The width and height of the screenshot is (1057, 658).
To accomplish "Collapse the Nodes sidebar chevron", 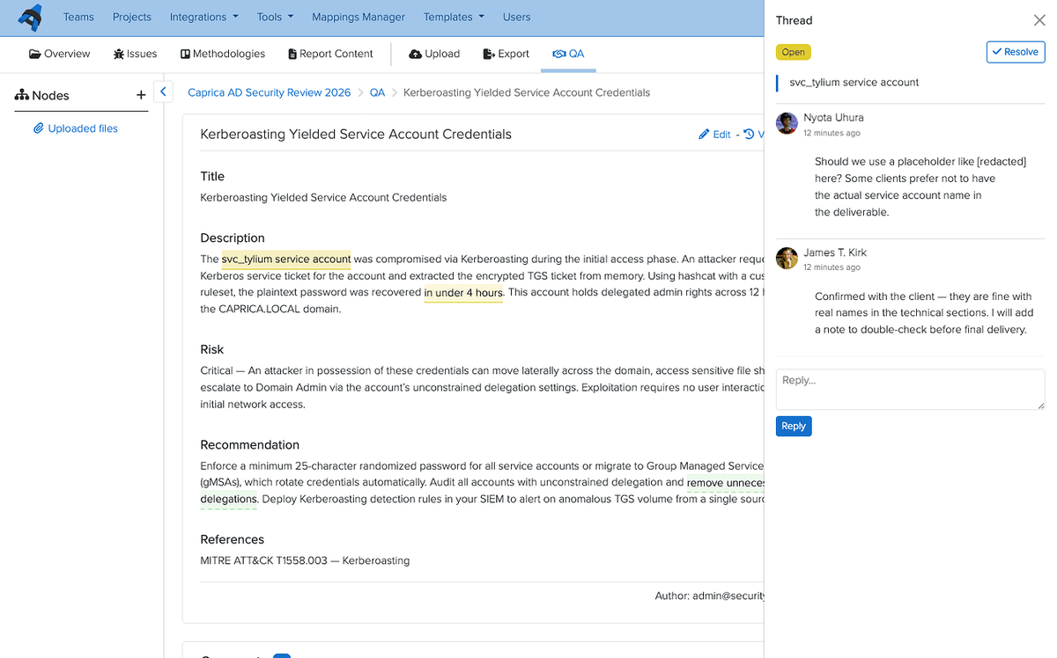I will click(x=163, y=91).
